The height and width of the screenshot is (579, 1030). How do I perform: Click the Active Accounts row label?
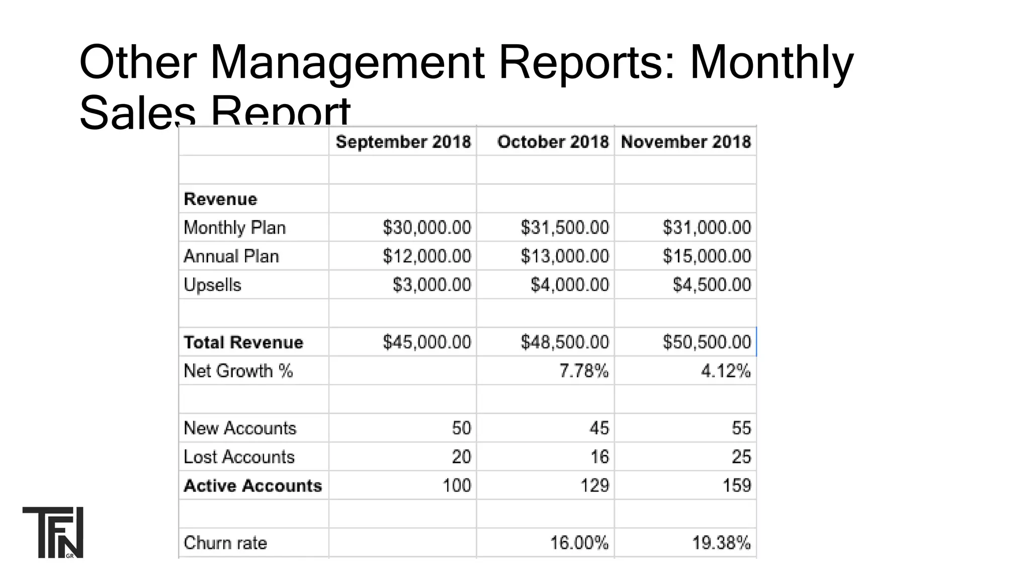click(x=252, y=486)
